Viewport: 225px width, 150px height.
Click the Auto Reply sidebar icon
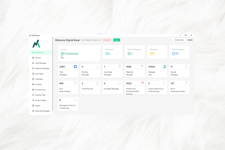[33, 74]
